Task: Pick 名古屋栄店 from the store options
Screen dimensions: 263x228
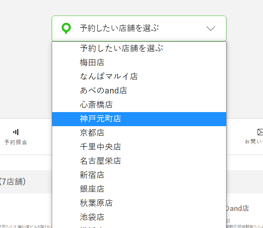Action: coord(100,161)
